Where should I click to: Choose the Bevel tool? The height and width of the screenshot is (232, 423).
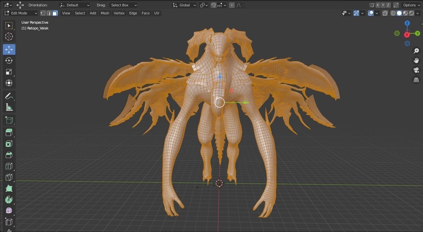9,155
